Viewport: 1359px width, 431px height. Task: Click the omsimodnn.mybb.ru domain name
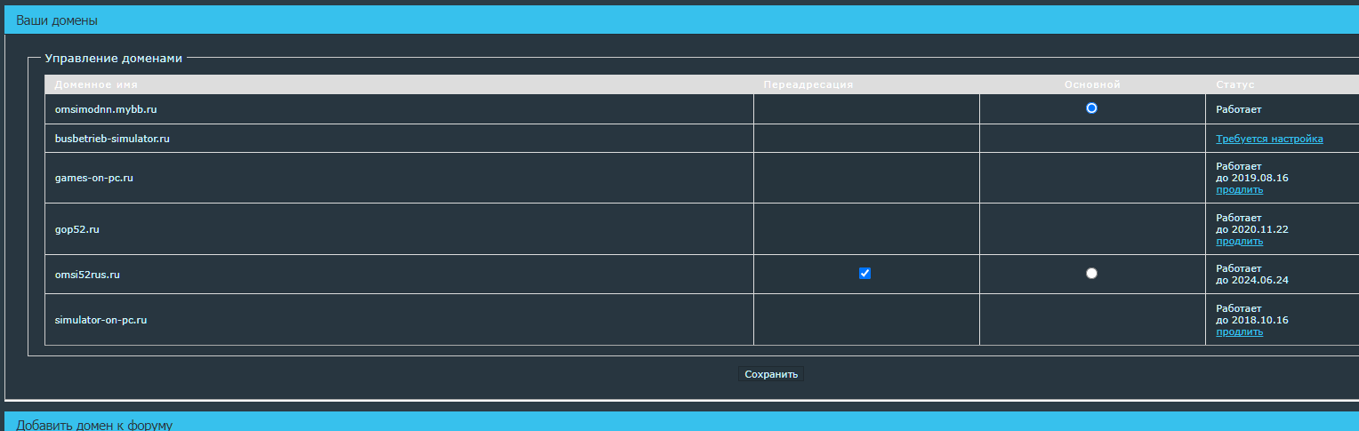click(x=105, y=109)
